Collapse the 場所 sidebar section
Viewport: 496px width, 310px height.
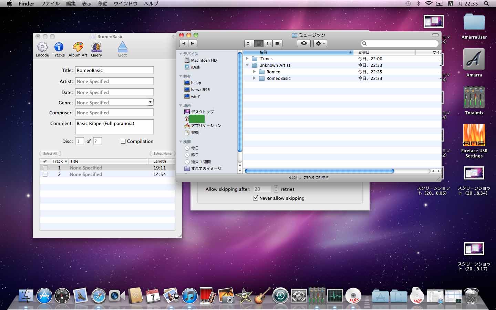[181, 105]
